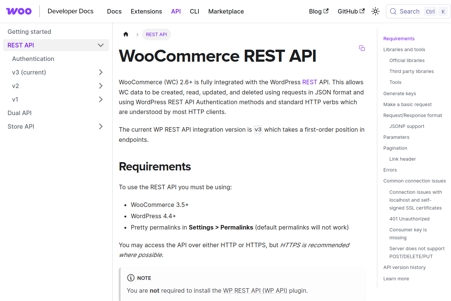Follow WP REST API (WP API) link
451x301 pixels.
click(x=255, y=290)
